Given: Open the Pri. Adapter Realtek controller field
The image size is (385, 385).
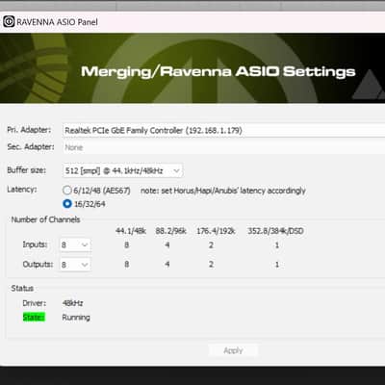Looking at the screenshot, I should 223,130.
